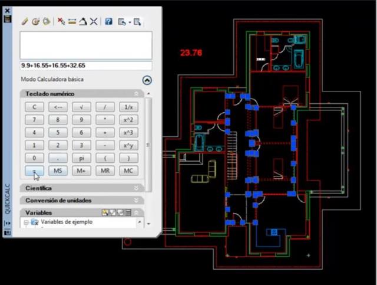Open the palette Properties icon at bar bottom
The width and height of the screenshot is (377, 285).
8,232
